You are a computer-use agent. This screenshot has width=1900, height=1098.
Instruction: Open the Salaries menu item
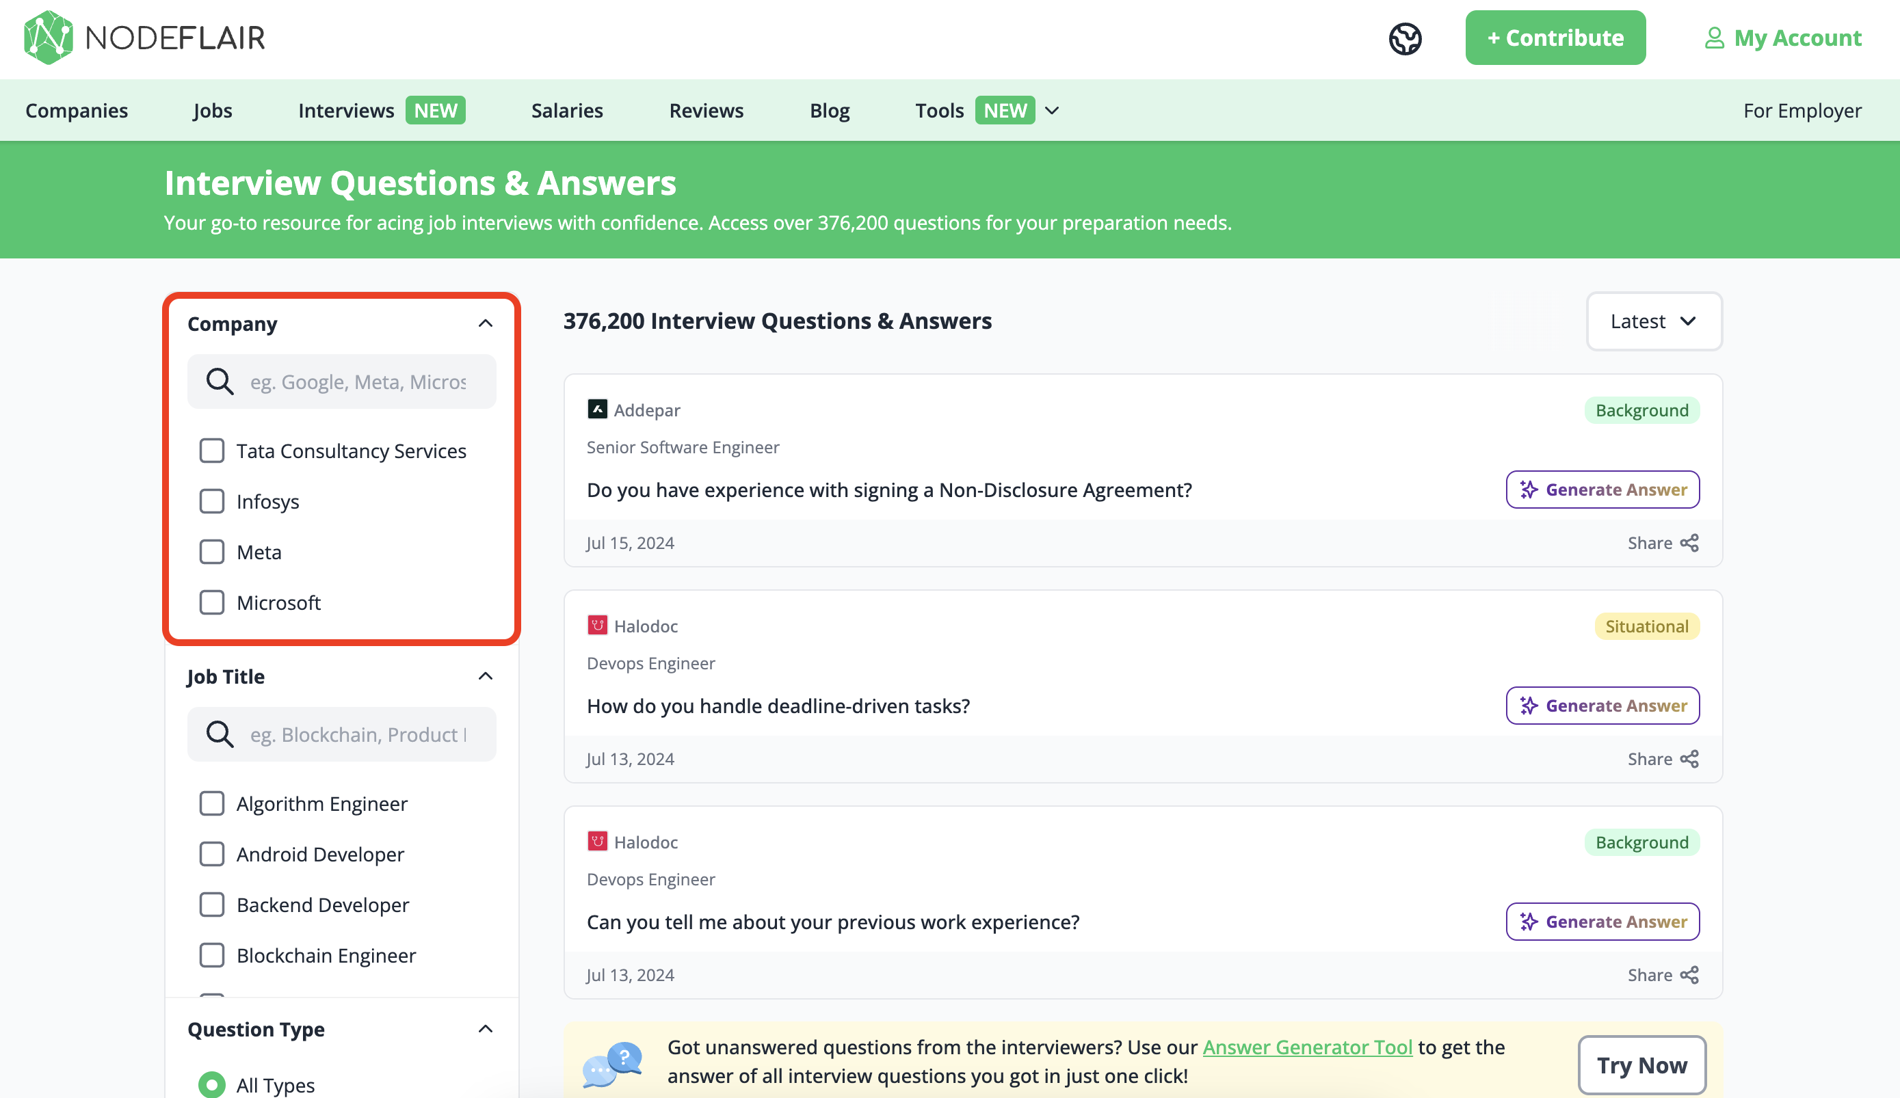[567, 111]
